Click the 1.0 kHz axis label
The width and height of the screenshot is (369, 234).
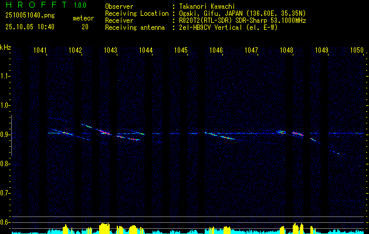tap(5, 106)
